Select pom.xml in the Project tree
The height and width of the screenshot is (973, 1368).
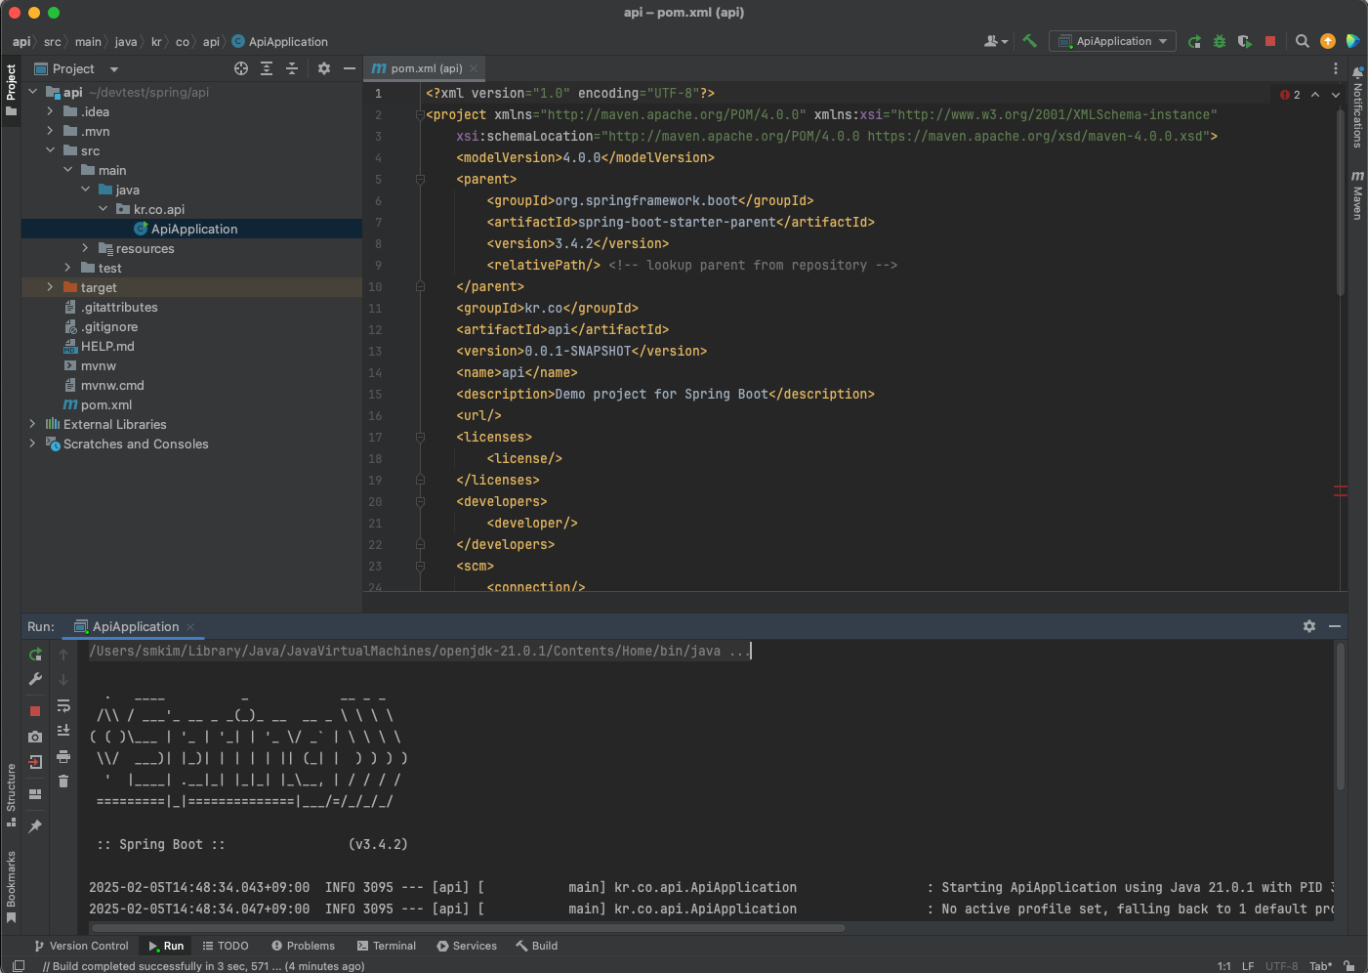point(106,404)
